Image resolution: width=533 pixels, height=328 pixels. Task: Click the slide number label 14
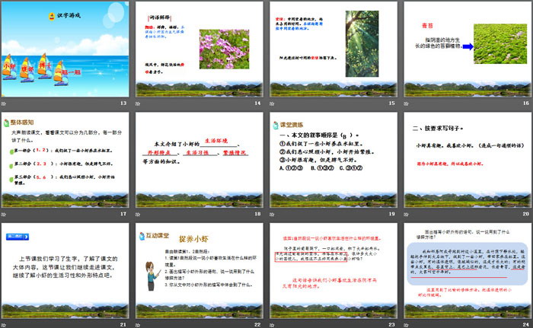coord(257,103)
